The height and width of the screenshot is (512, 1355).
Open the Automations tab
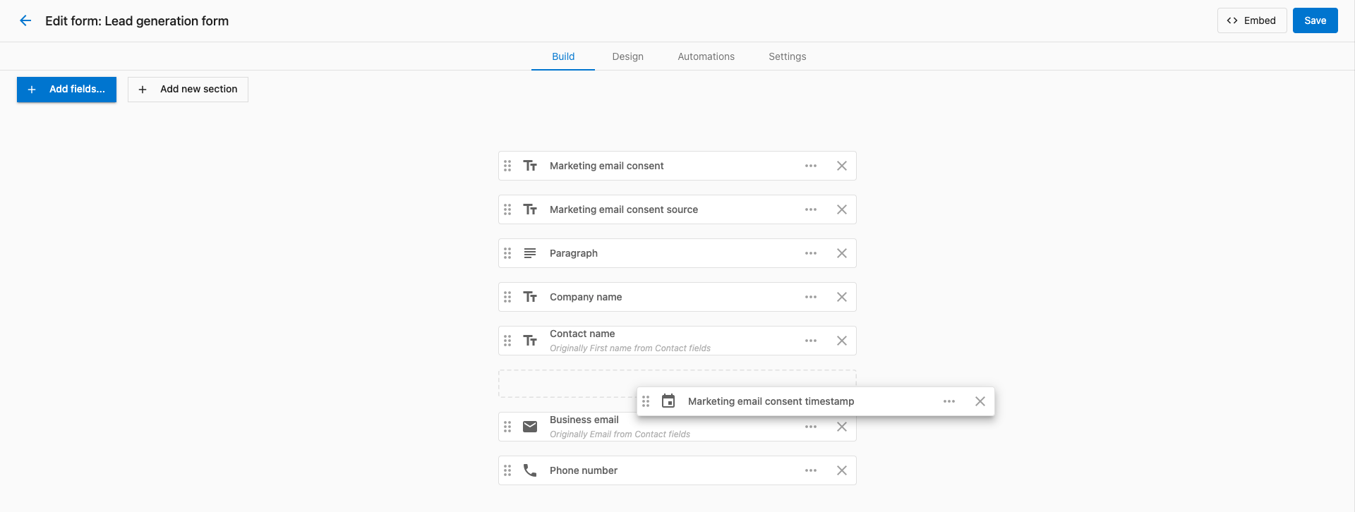(x=706, y=56)
